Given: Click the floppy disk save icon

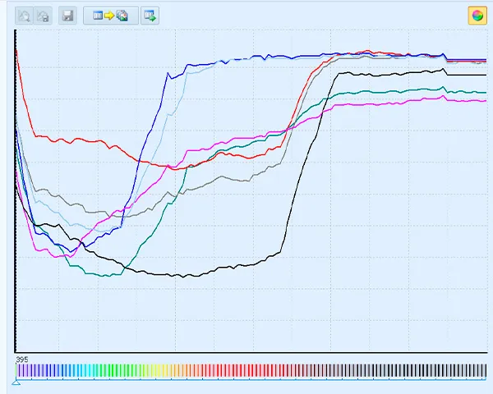Looking at the screenshot, I should (x=67, y=16).
